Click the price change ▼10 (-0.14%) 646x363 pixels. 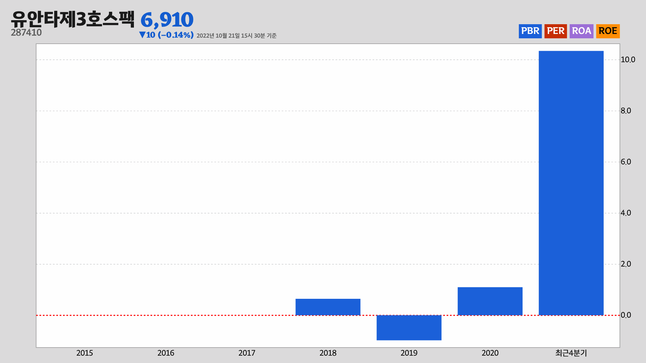click(166, 35)
